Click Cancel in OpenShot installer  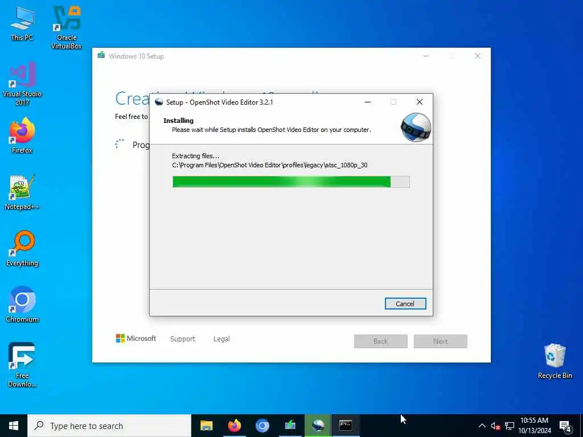point(405,304)
